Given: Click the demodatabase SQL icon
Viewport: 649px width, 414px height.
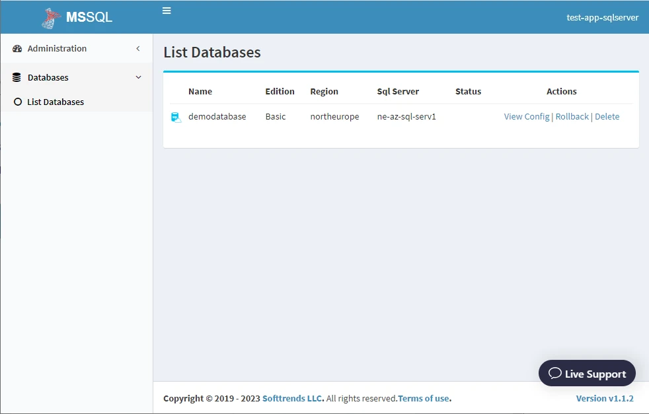Looking at the screenshot, I should pos(176,117).
